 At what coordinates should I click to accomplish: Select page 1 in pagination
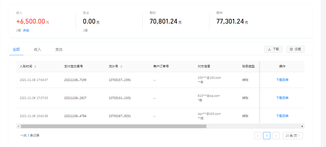266,136
